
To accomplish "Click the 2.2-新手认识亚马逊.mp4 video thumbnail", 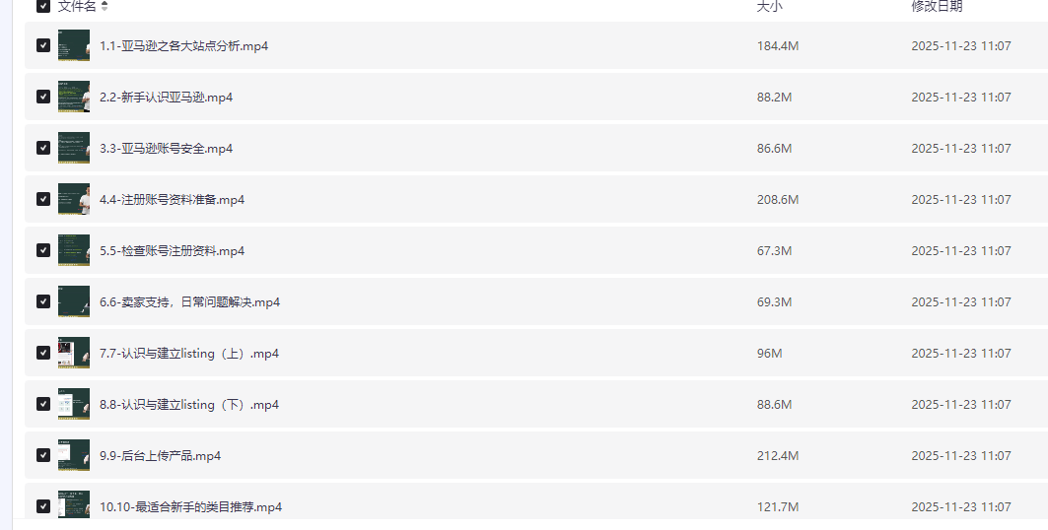I will pos(74,97).
